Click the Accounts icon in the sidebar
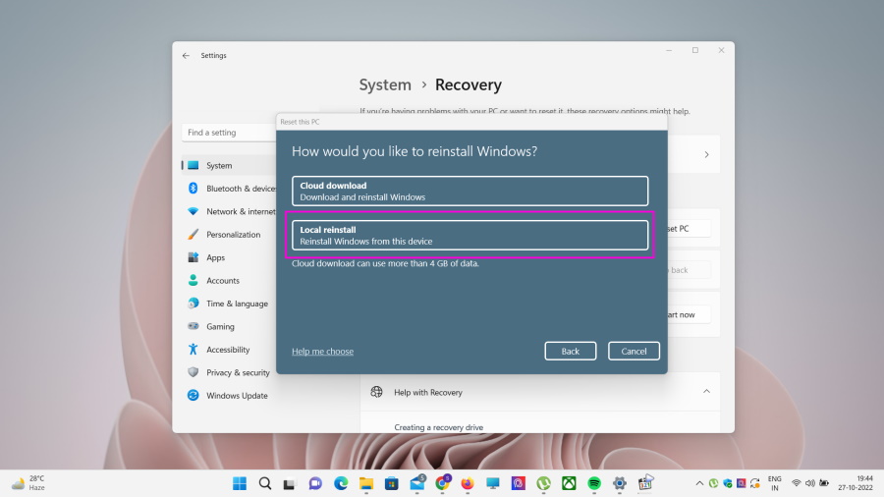Screen dimensions: 884x497 193,281
